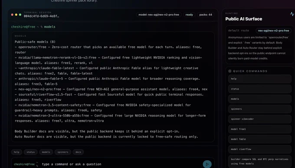The width and height of the screenshot is (295, 168).
Task: Click the green window dot in terminal header
Action: (x=20, y=15)
